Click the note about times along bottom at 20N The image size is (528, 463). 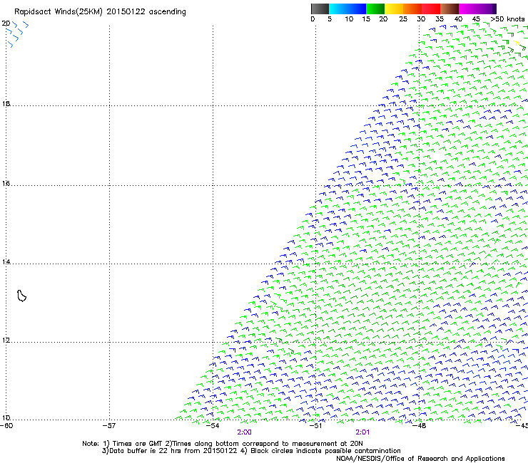click(x=264, y=444)
